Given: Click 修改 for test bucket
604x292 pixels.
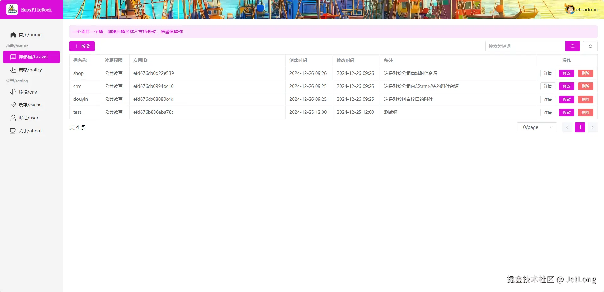Looking at the screenshot, I should pos(567,113).
